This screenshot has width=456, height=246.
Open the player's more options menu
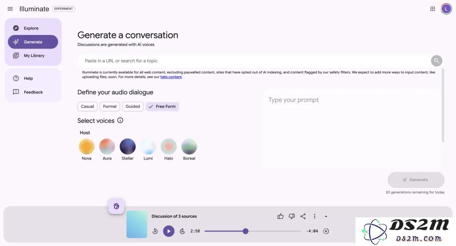[x=315, y=216]
